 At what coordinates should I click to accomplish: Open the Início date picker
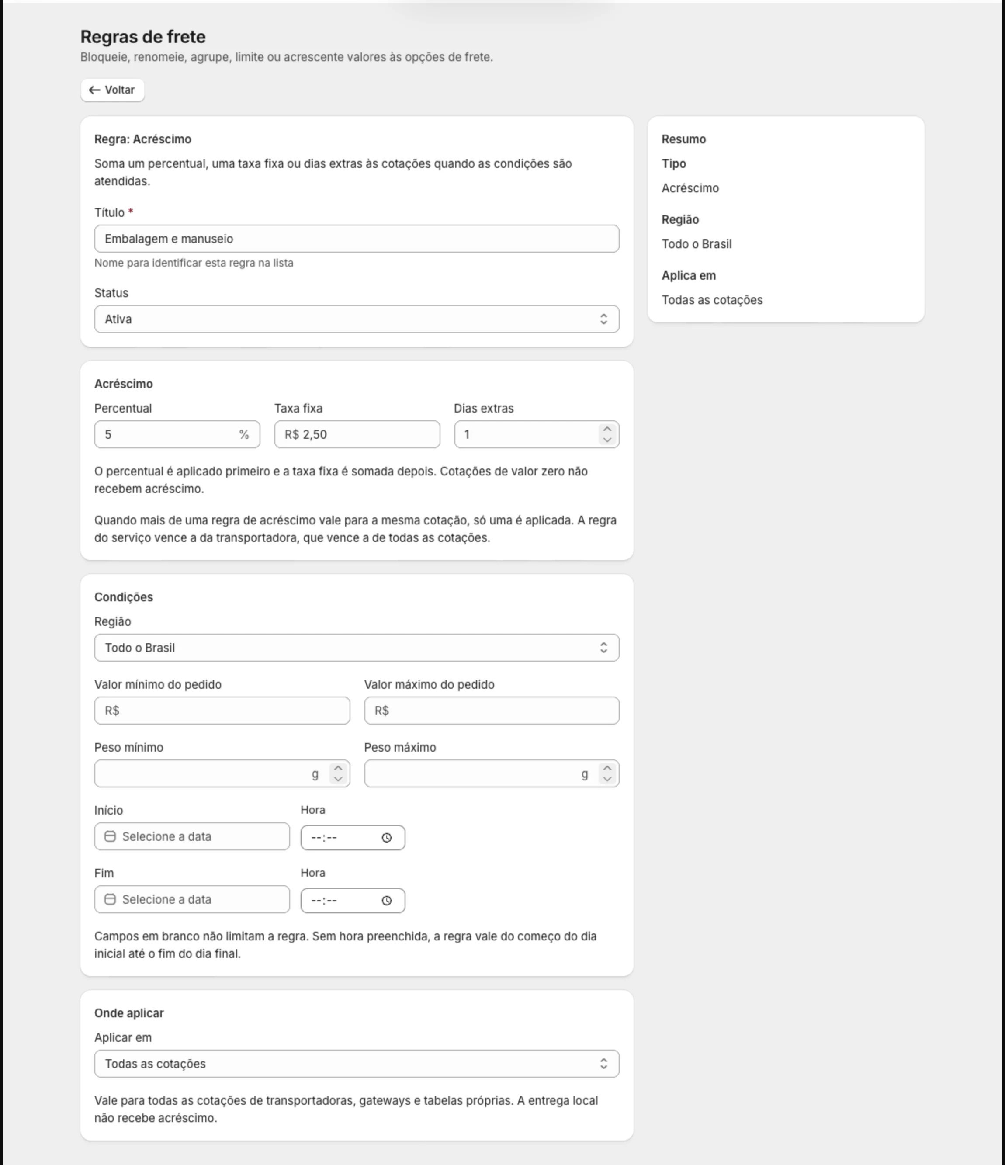(192, 837)
